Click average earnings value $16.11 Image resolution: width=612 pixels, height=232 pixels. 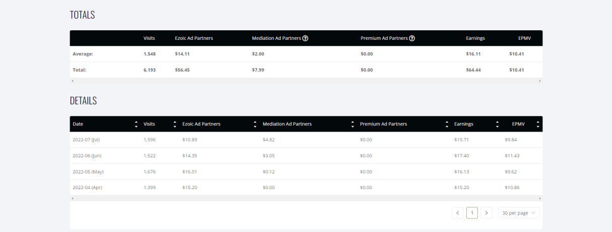(x=473, y=54)
